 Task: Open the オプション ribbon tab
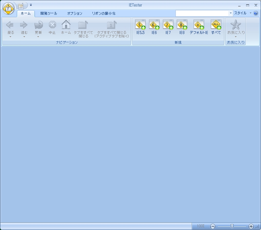[75, 14]
